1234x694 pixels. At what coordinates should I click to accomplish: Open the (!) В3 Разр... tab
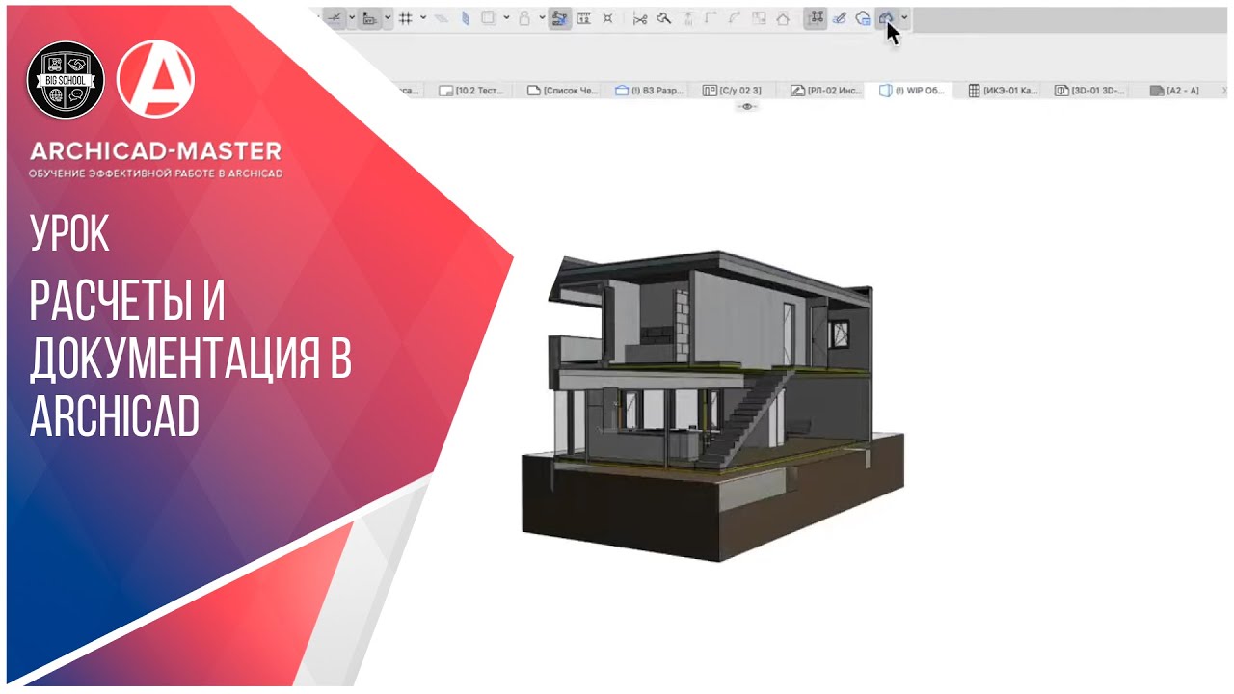point(651,91)
